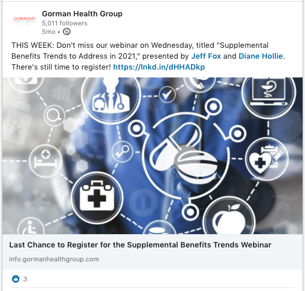Screen dimensions: 305x291
Task: Click the laptop pharmacy symbol icon
Action: [x=269, y=93]
